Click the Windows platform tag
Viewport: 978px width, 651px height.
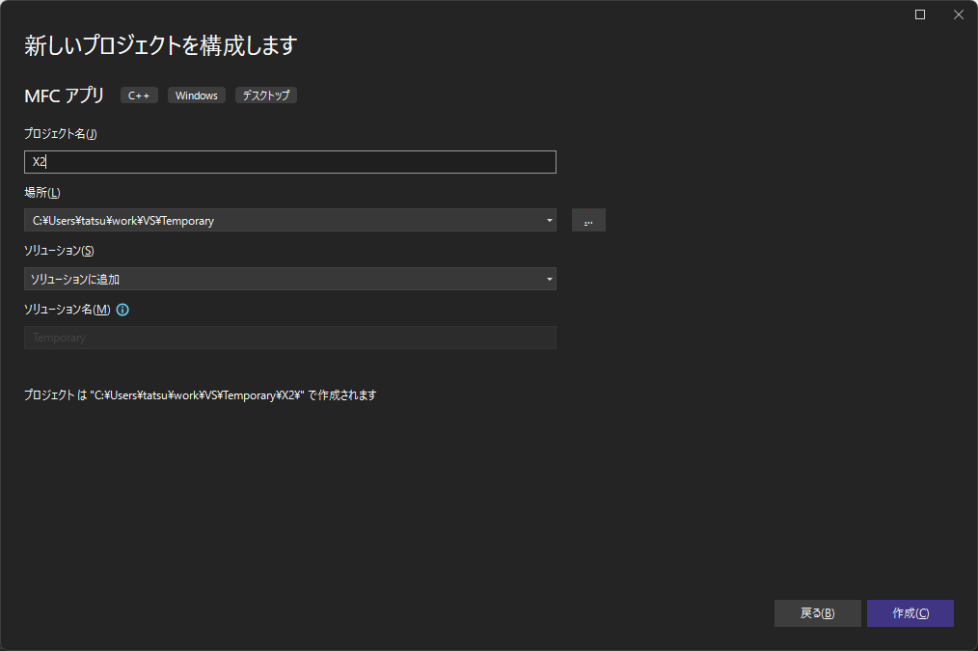pos(197,95)
